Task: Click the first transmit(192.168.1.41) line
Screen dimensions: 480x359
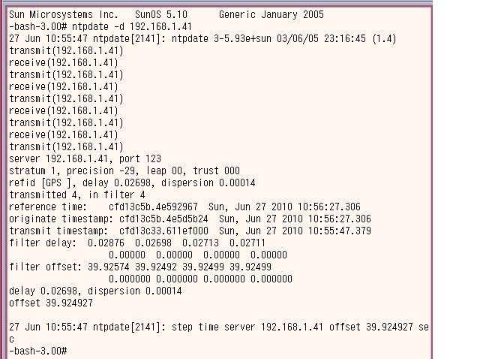Action: 66,50
